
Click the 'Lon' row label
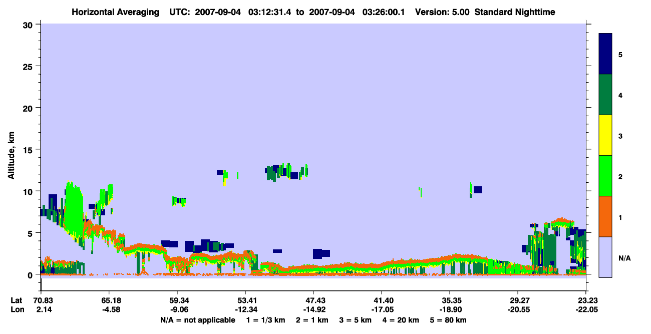(x=17, y=309)
